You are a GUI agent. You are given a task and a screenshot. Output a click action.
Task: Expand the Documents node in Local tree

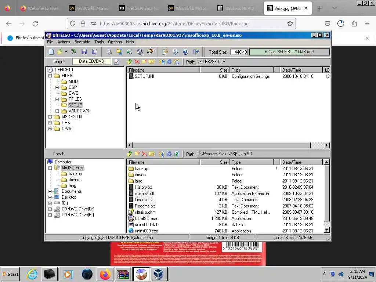pos(50,191)
